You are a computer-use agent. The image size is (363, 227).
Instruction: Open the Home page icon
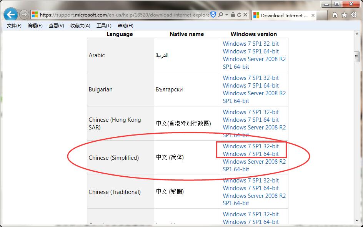[335, 15]
